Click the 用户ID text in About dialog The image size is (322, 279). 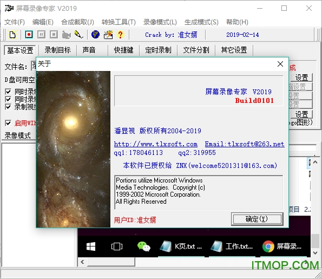coord(135,220)
